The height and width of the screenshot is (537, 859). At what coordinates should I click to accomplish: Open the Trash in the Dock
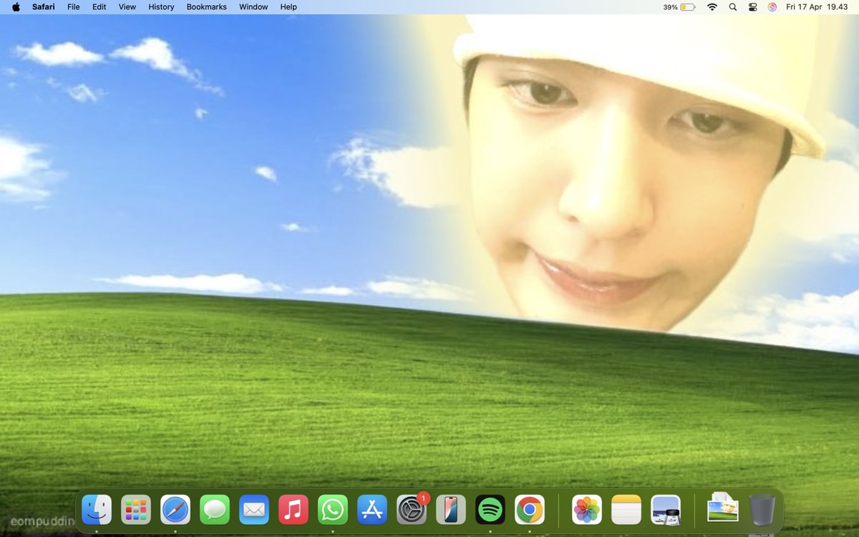762,510
